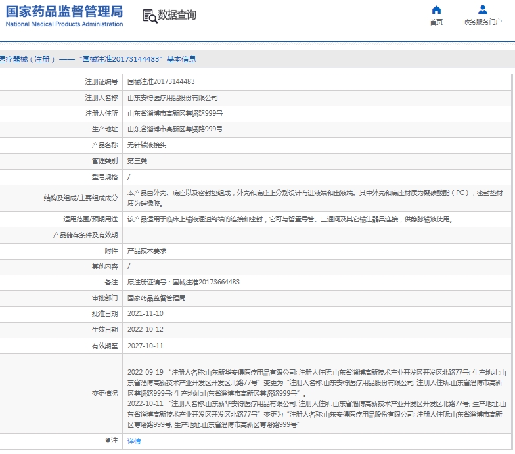Click the 注册人住所 label
515x454 pixels.
point(101,113)
